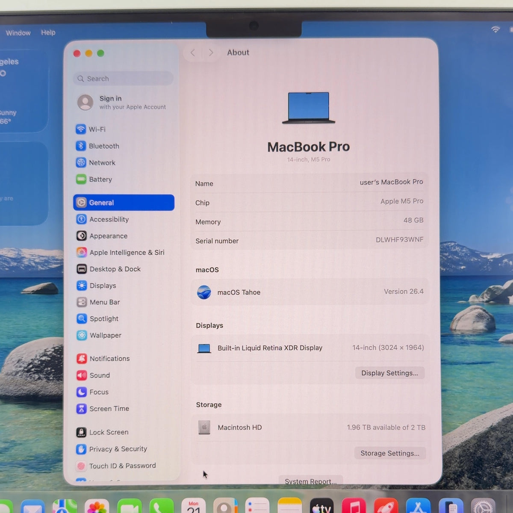513x513 pixels.
Task: Click the Name row "user's MacBook Pro"
Action: coord(310,183)
